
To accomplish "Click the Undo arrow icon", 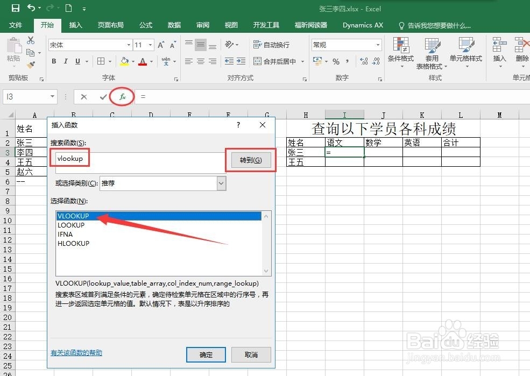I will pos(31,8).
